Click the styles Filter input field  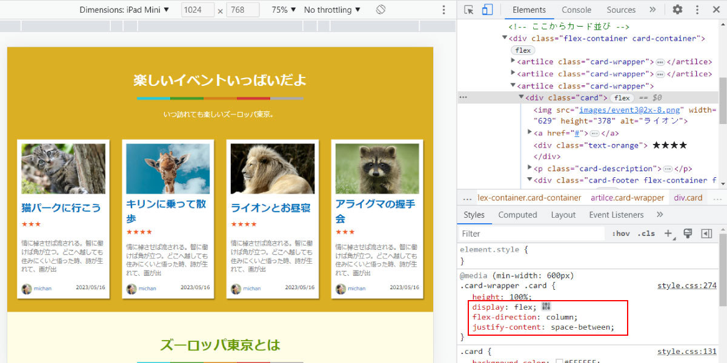pos(532,234)
